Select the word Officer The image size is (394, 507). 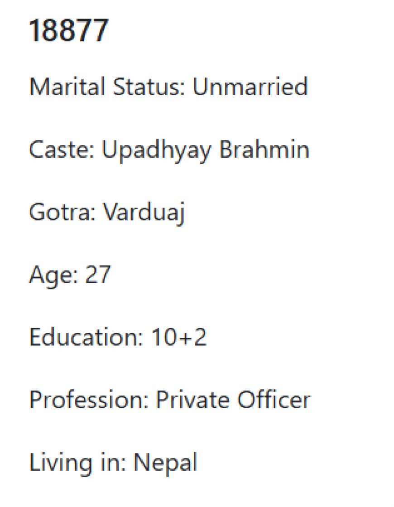coord(274,400)
